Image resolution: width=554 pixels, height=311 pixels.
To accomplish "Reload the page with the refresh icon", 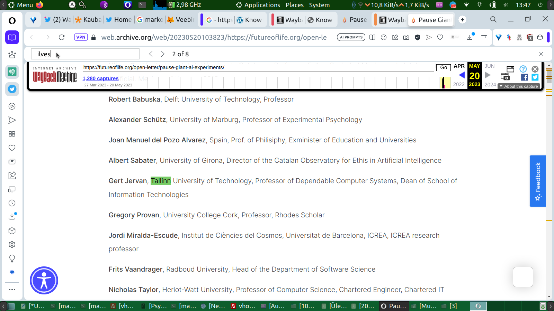I will coord(62,37).
